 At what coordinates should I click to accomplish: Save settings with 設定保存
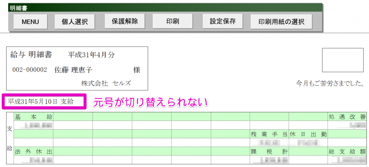(223, 21)
